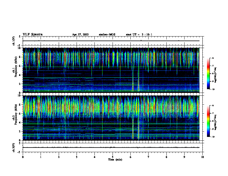Screen dimensions: 228x176
Task: Click time axis tick label "5"
Action: coord(113,157)
